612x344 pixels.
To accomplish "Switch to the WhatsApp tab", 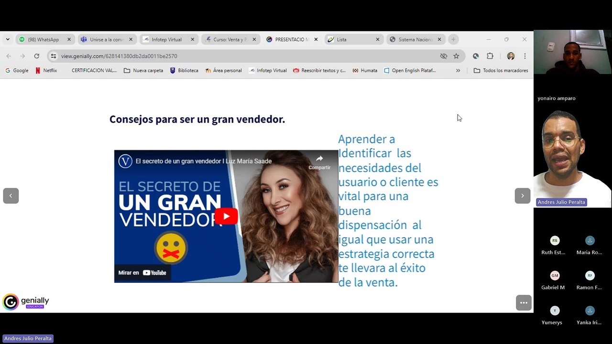I will point(45,40).
